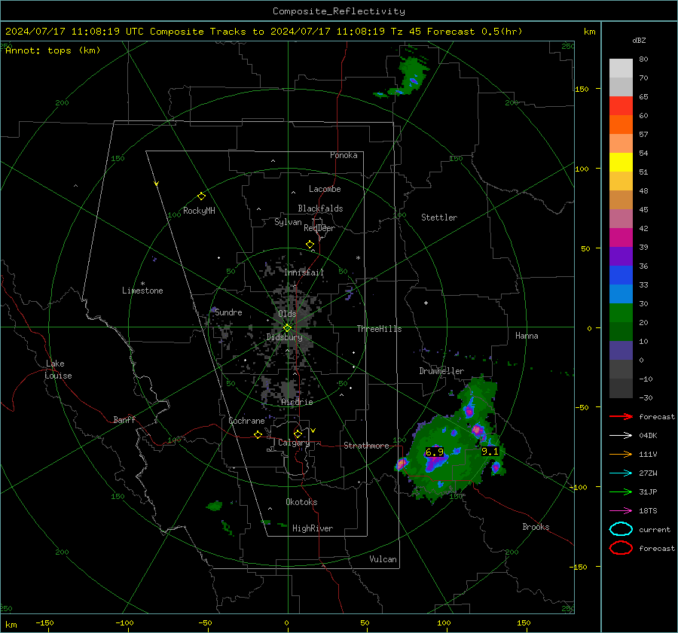Click the Calgary city label
Image resolution: width=678 pixels, height=633 pixels.
click(294, 443)
